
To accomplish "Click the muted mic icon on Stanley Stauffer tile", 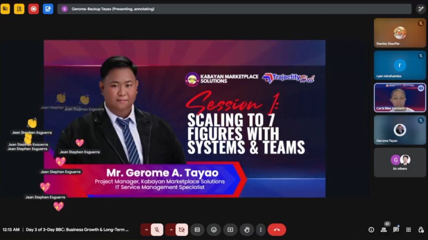I will point(421,23).
